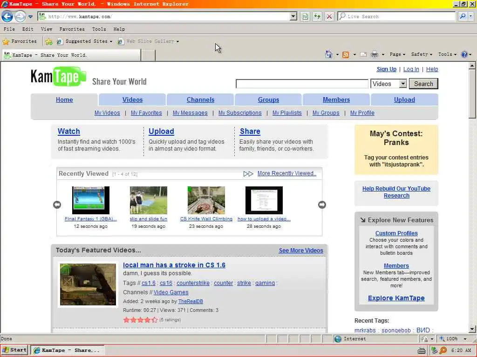Open Web Slice Gallery dropdown
The height and width of the screenshot is (357, 477).
(149, 41)
